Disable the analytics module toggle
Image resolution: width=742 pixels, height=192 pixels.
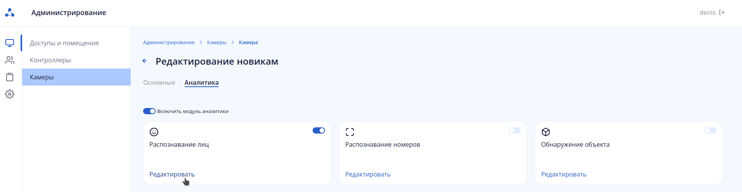[149, 111]
